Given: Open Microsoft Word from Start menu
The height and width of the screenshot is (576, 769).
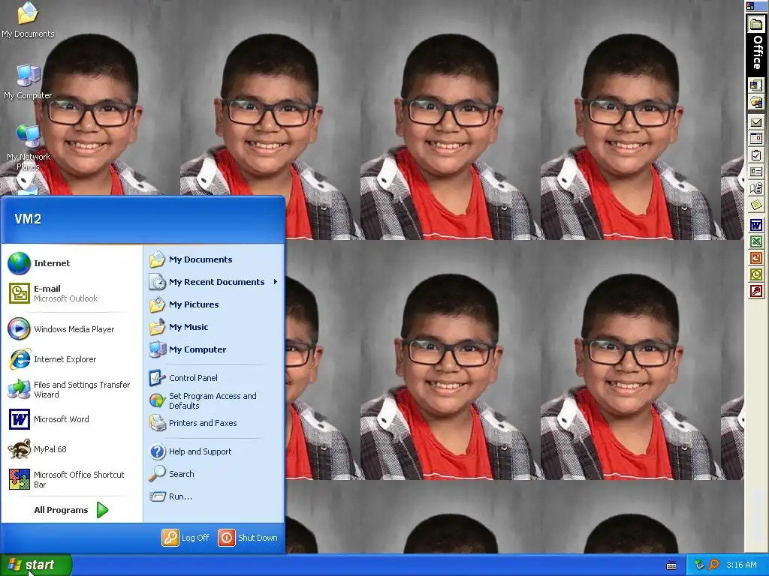Looking at the screenshot, I should click(71, 419).
